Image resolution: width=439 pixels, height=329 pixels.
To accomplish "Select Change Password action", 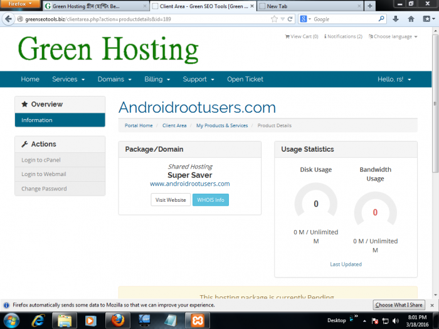I will pyautogui.click(x=60, y=189).
